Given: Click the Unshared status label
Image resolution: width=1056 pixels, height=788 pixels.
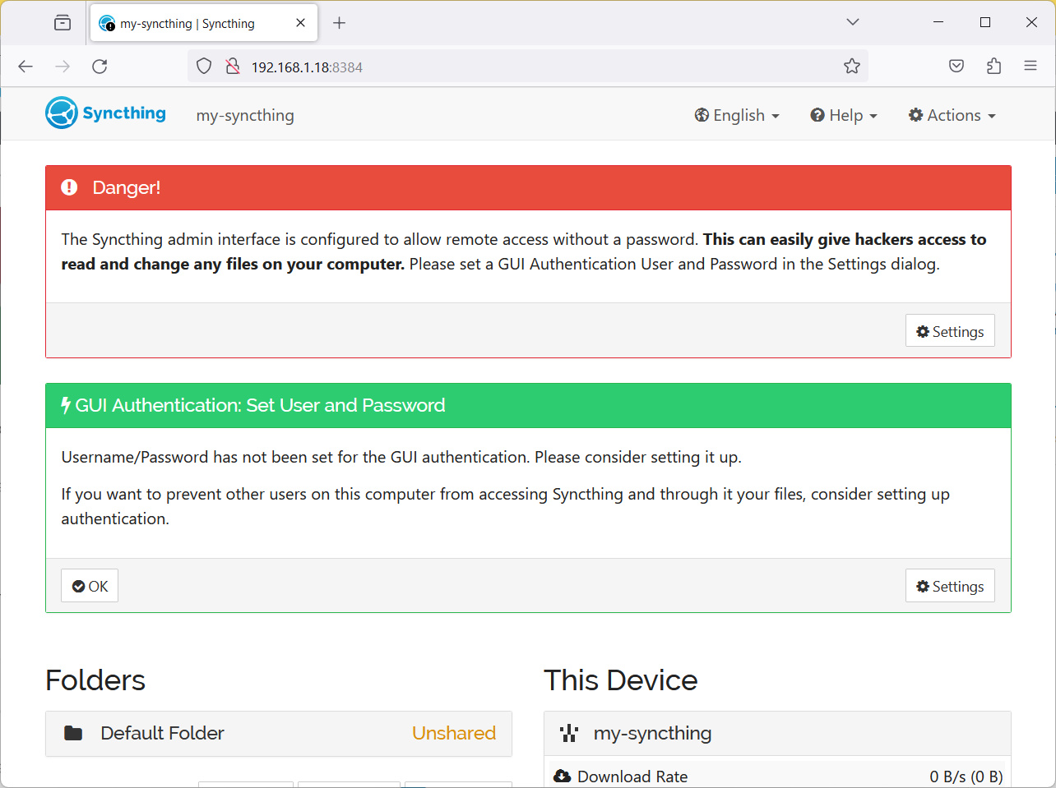Looking at the screenshot, I should [x=454, y=733].
